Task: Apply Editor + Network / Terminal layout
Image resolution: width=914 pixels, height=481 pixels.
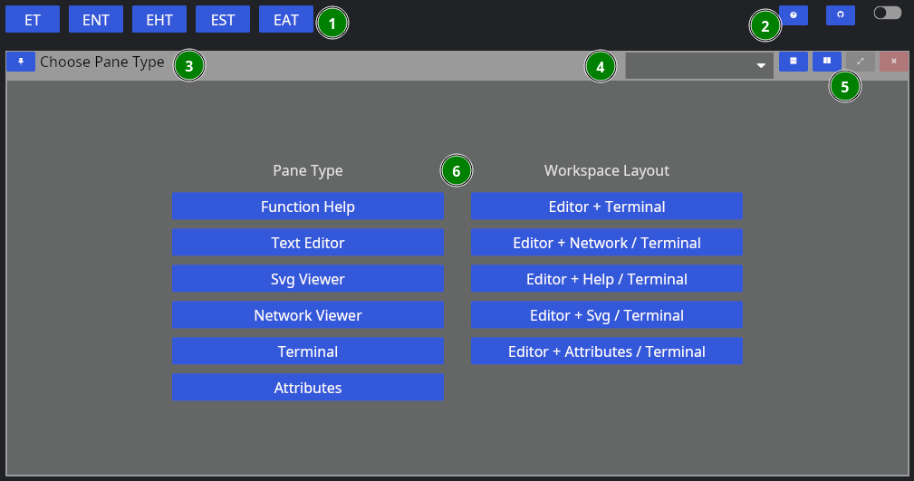Action: click(x=607, y=243)
